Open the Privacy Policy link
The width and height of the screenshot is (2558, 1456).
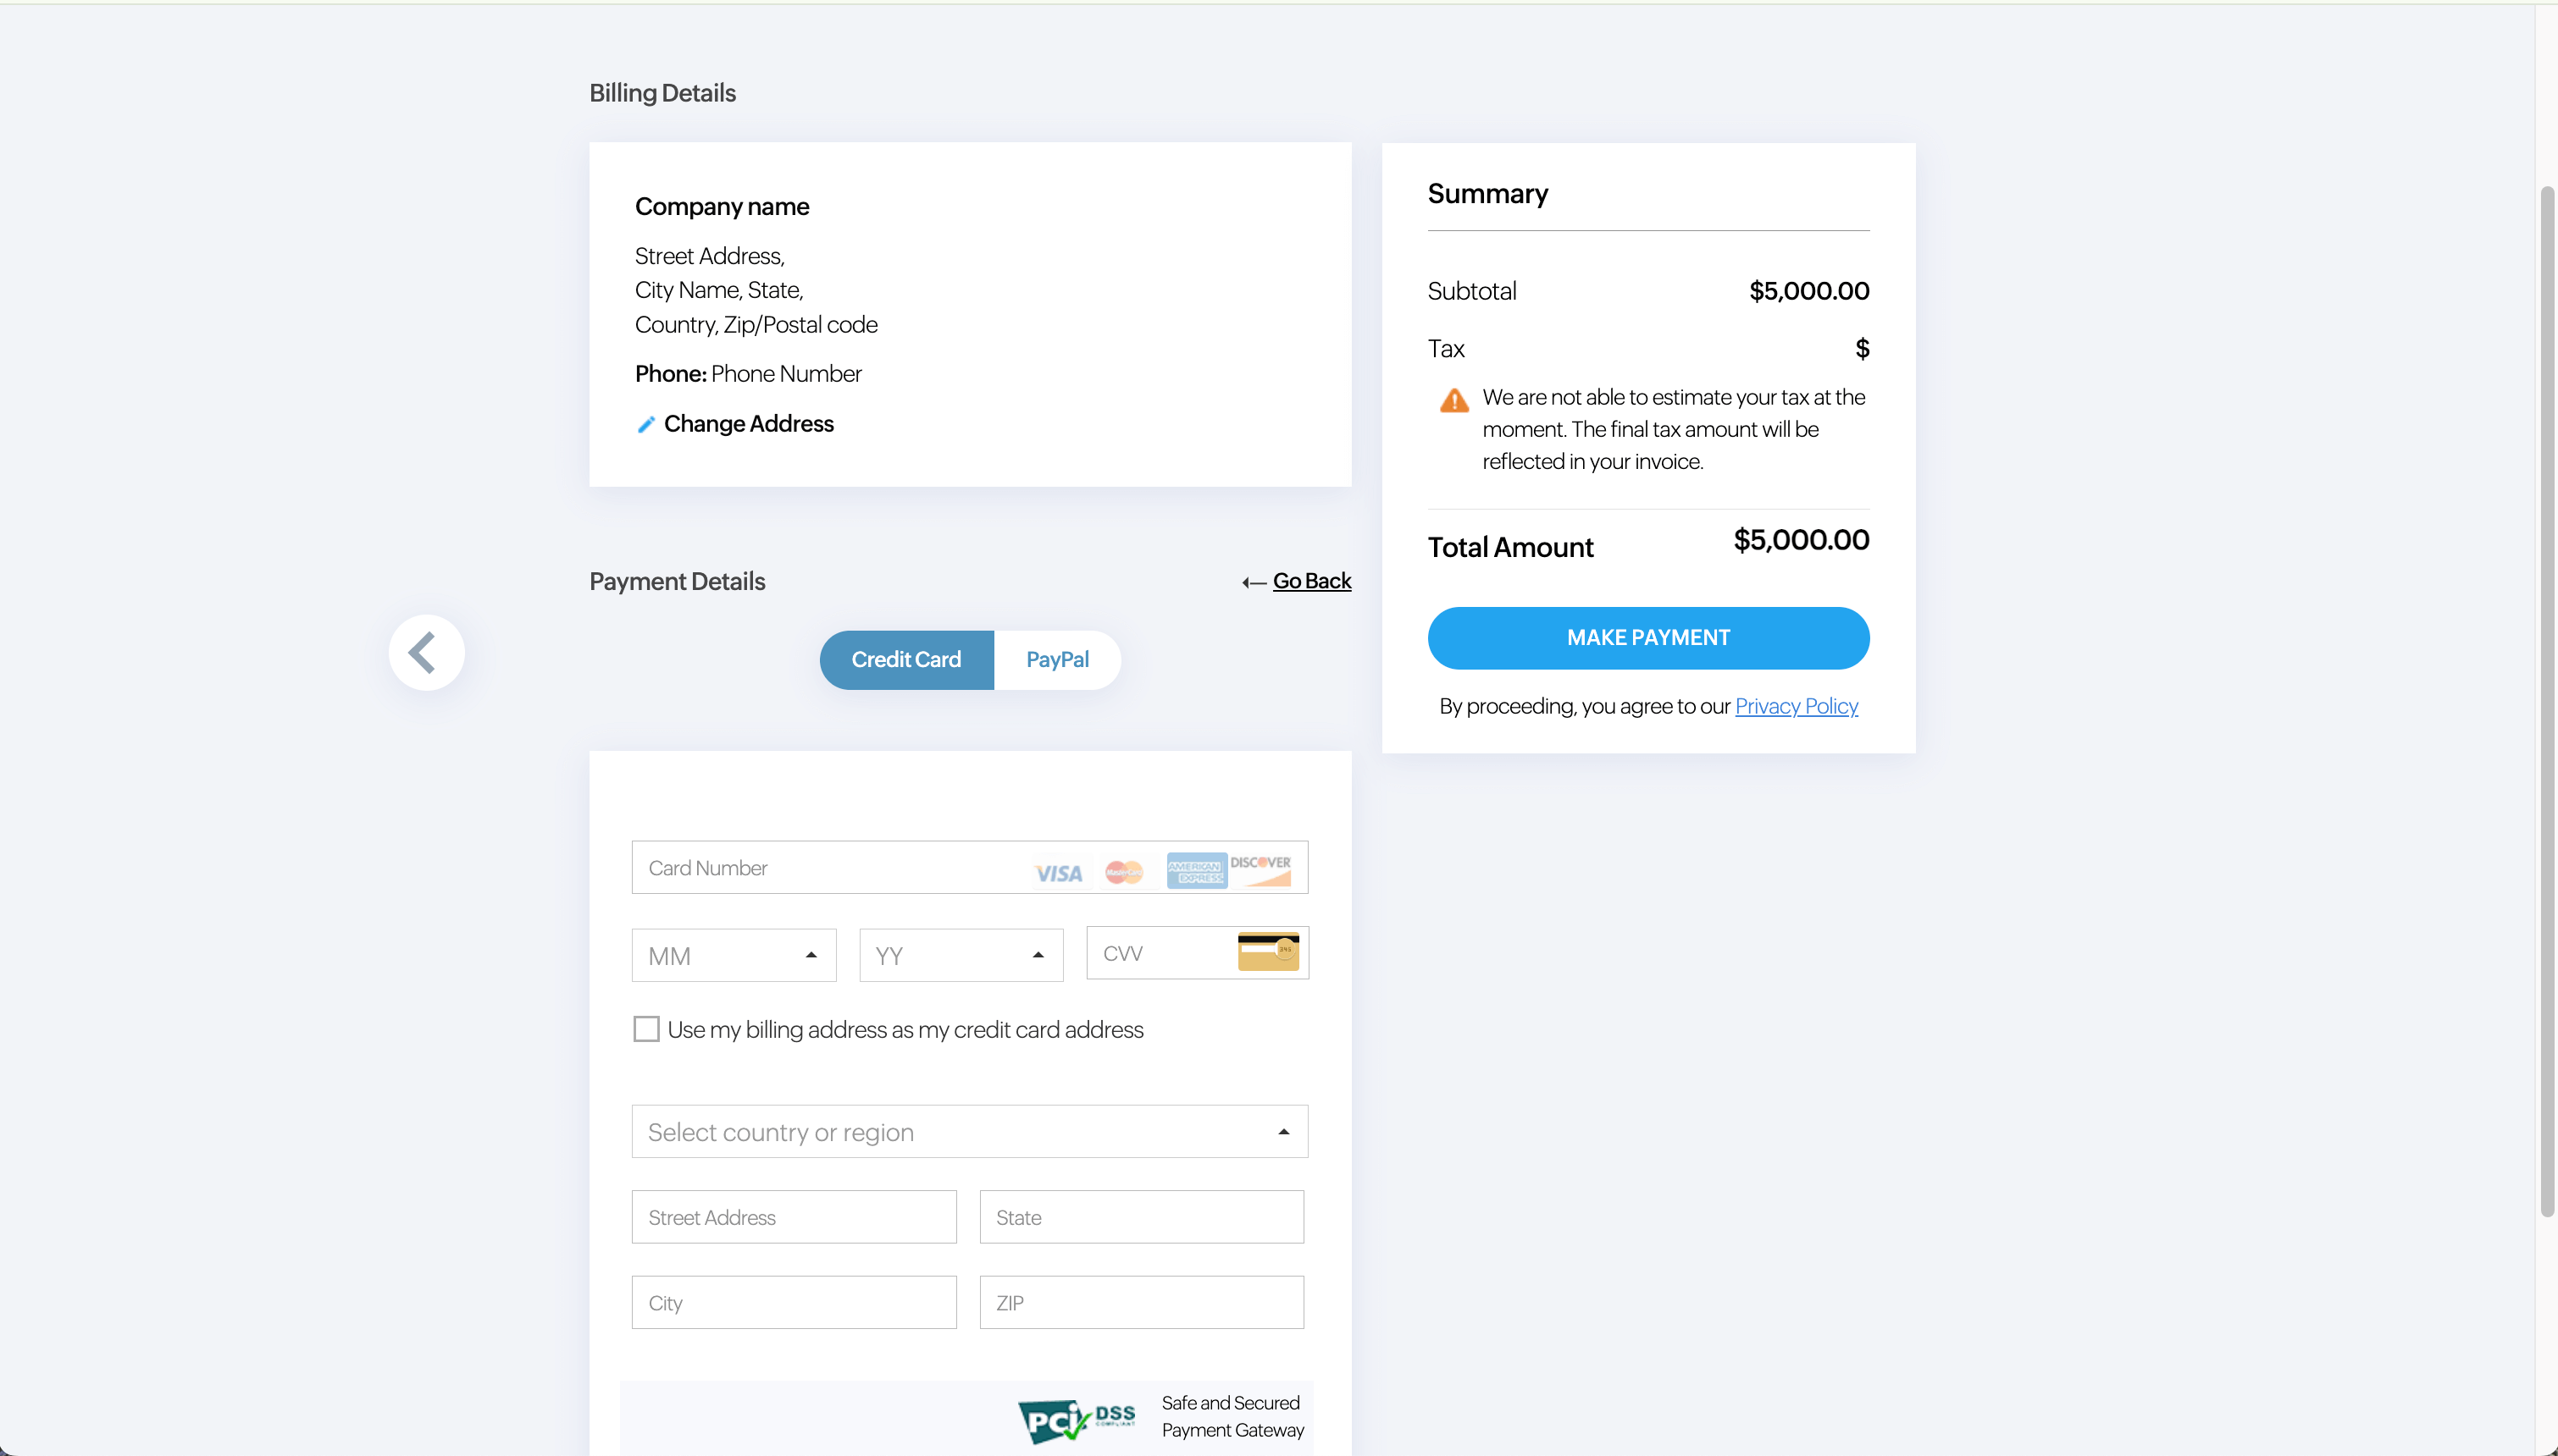[1796, 706]
